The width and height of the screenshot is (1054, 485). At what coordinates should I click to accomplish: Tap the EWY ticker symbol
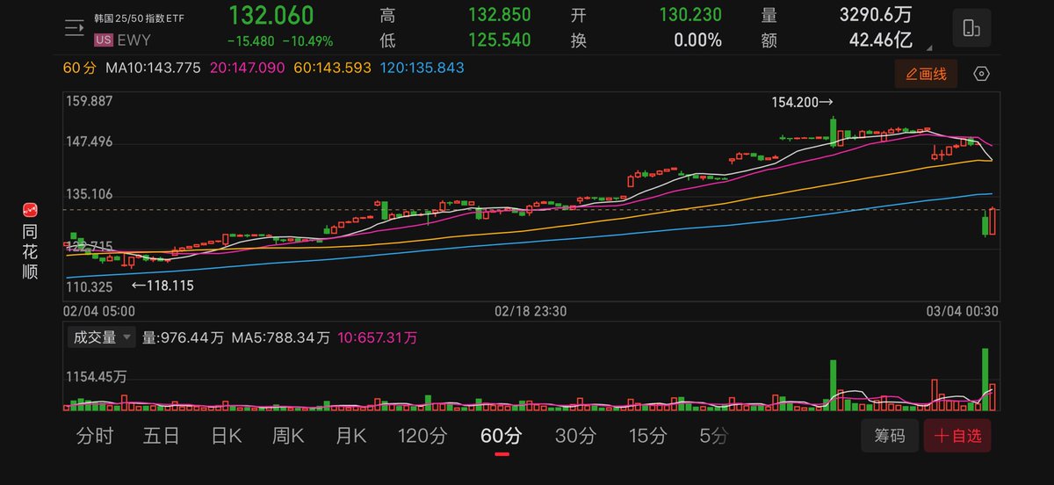click(x=134, y=39)
